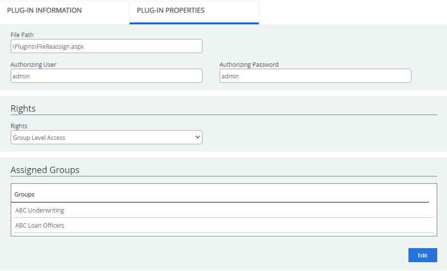447x271 pixels.
Task: Click the File Path label
Action: click(x=22, y=35)
